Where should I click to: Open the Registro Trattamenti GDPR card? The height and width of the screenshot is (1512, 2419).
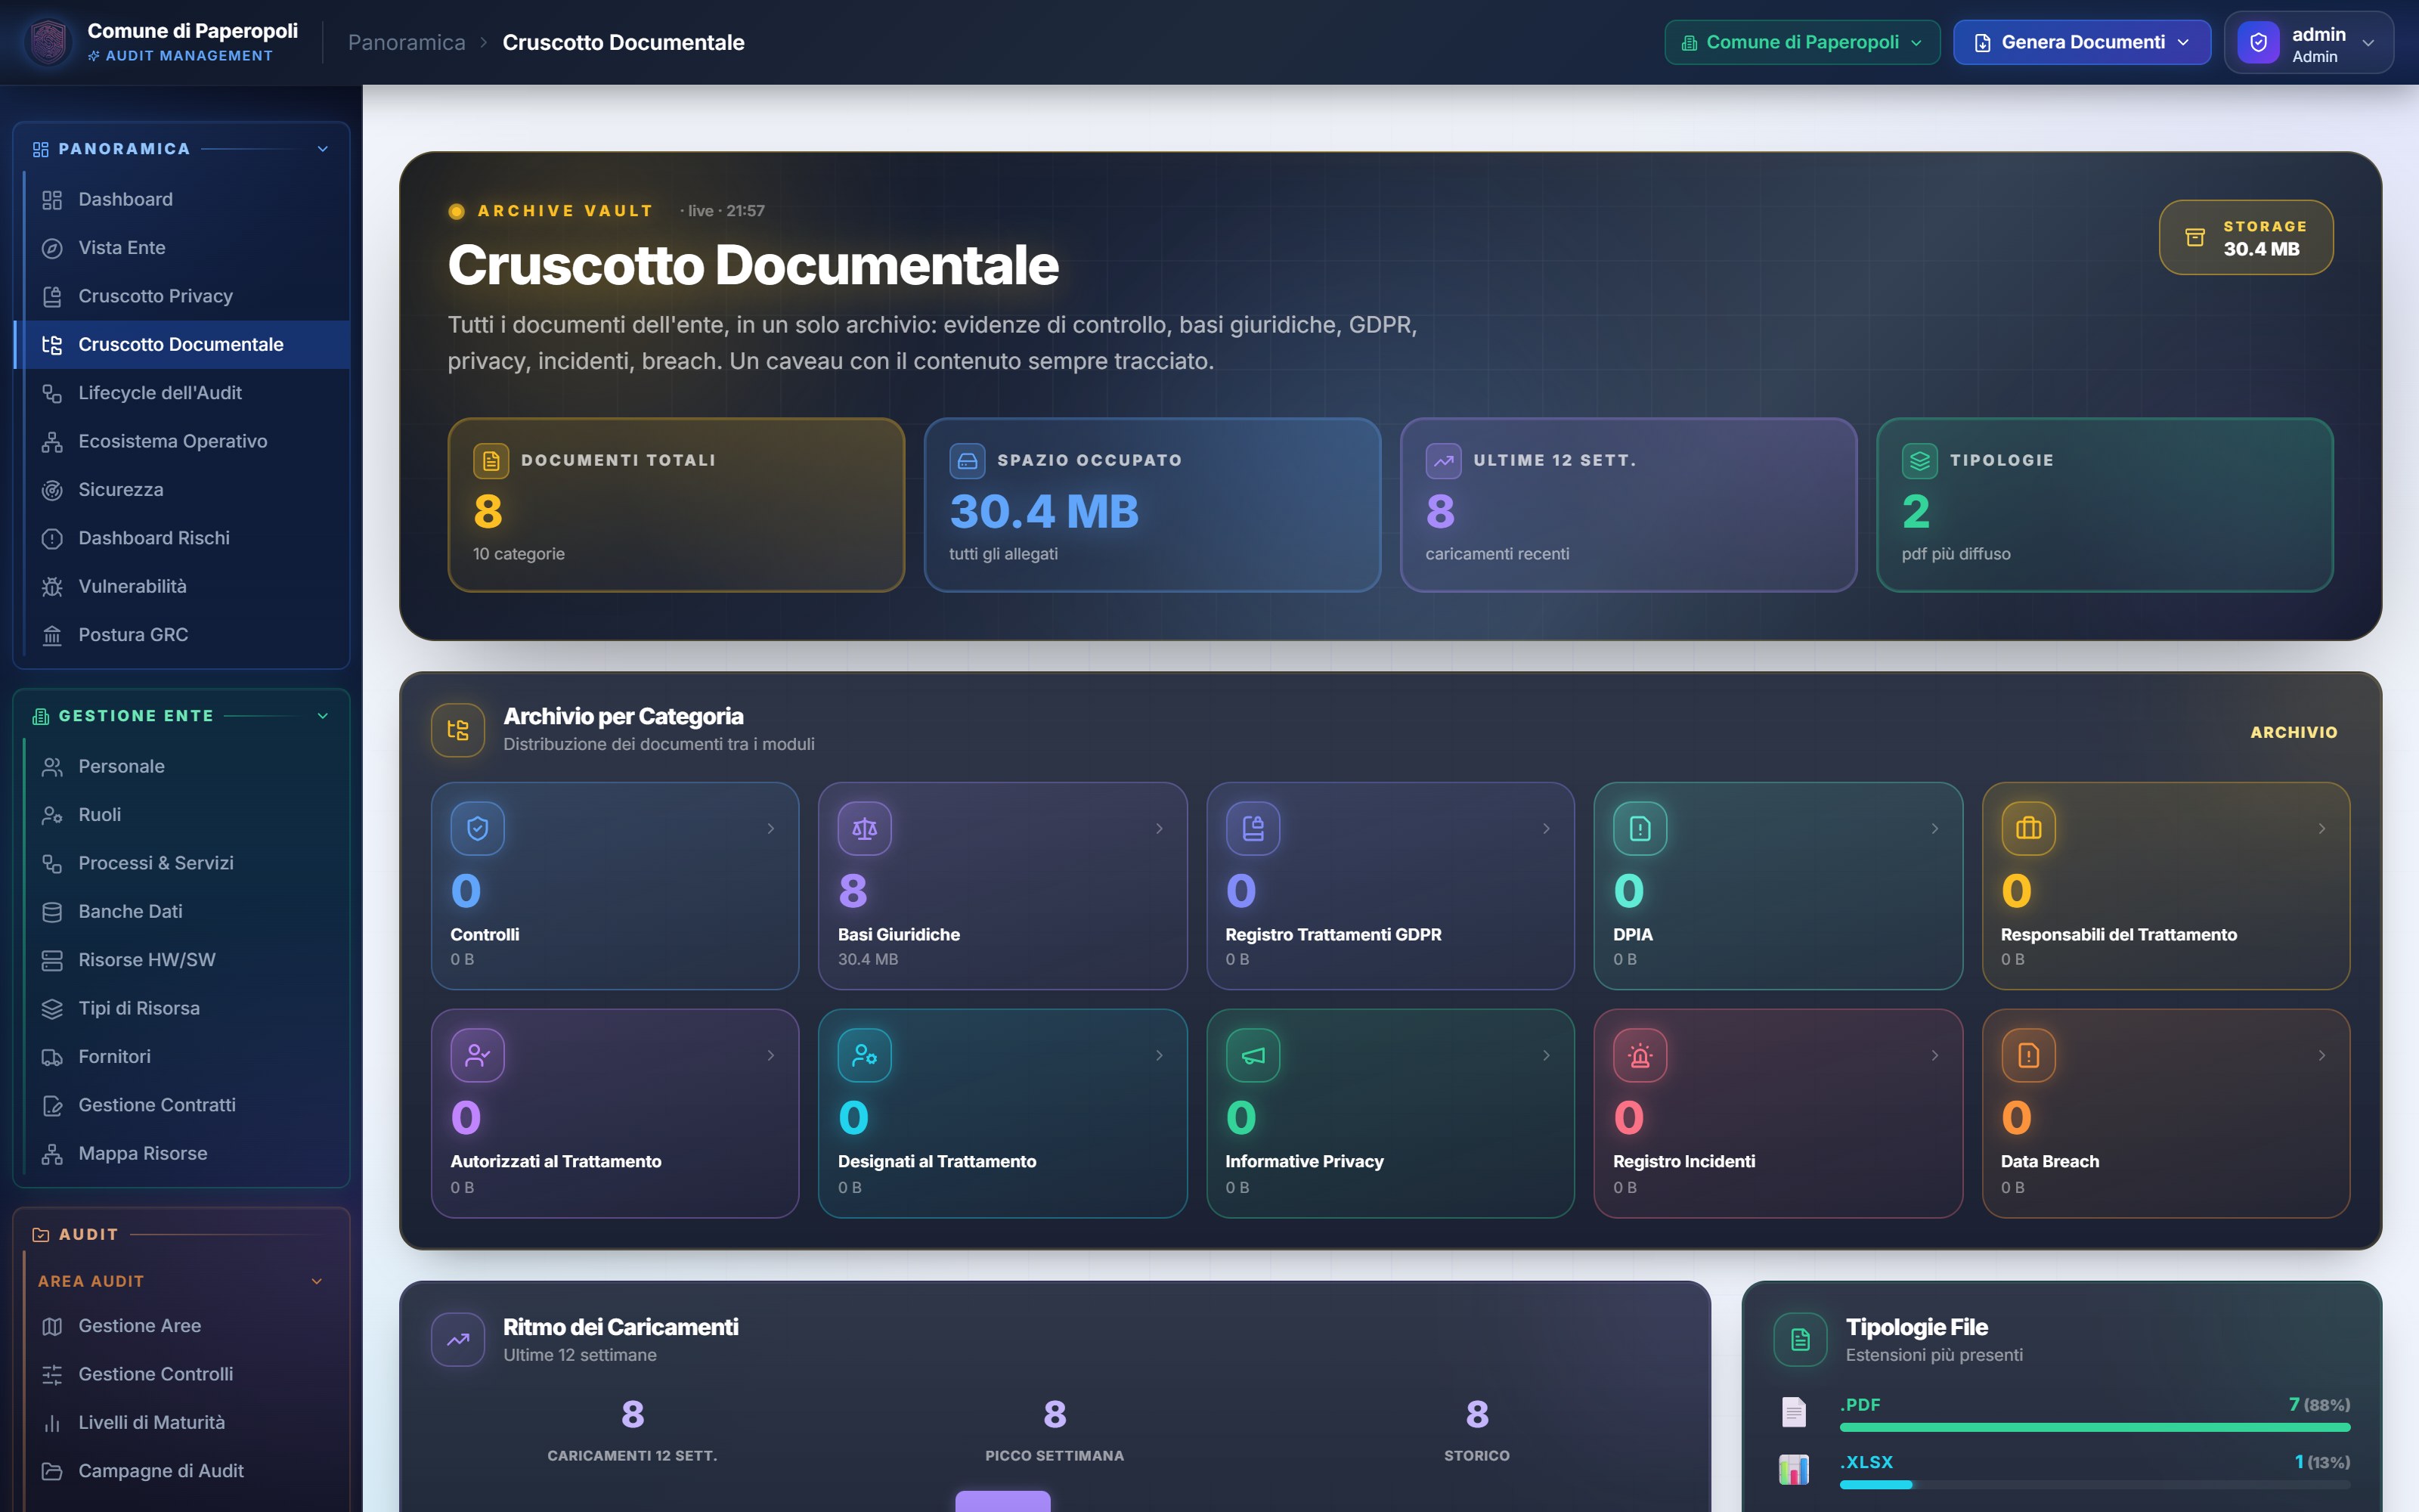click(x=1389, y=886)
